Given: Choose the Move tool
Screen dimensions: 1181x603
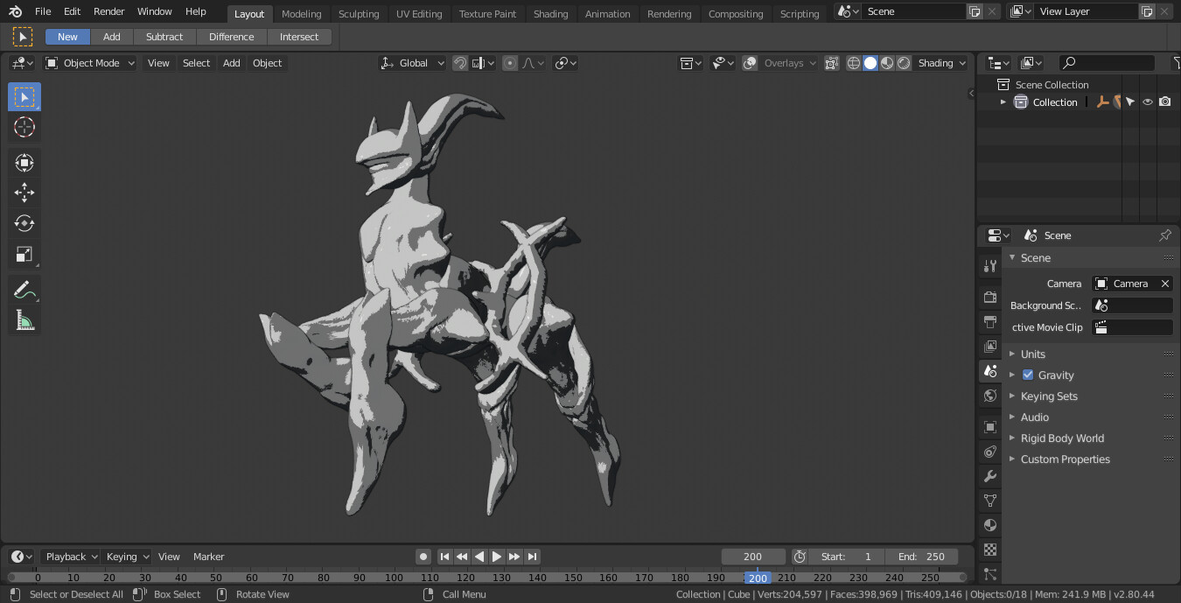Looking at the screenshot, I should click(x=24, y=193).
